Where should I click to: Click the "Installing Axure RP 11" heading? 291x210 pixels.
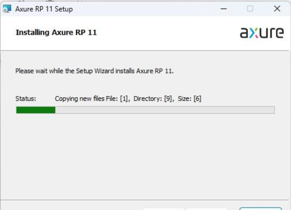(56, 32)
